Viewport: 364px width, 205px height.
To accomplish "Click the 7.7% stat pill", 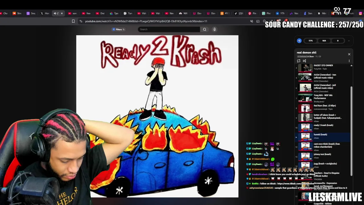I will click(x=311, y=41).
